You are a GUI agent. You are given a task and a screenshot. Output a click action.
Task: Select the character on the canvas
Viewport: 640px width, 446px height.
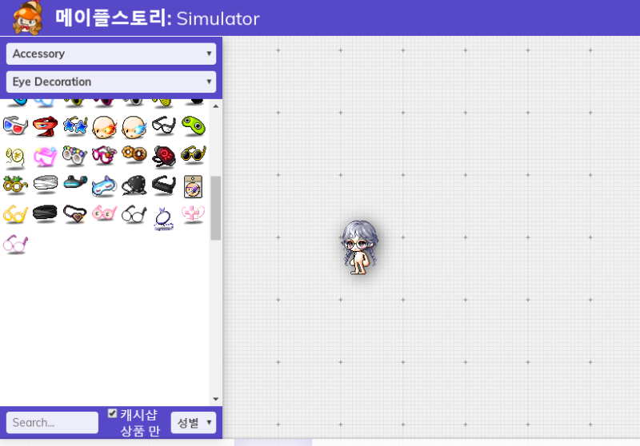(x=359, y=247)
